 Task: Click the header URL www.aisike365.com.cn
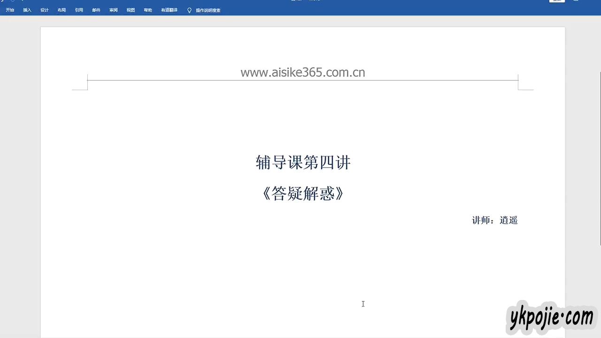tap(302, 72)
